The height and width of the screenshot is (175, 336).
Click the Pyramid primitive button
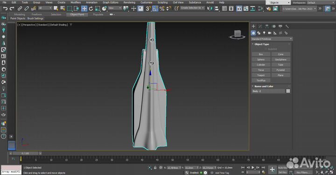[x=280, y=70]
